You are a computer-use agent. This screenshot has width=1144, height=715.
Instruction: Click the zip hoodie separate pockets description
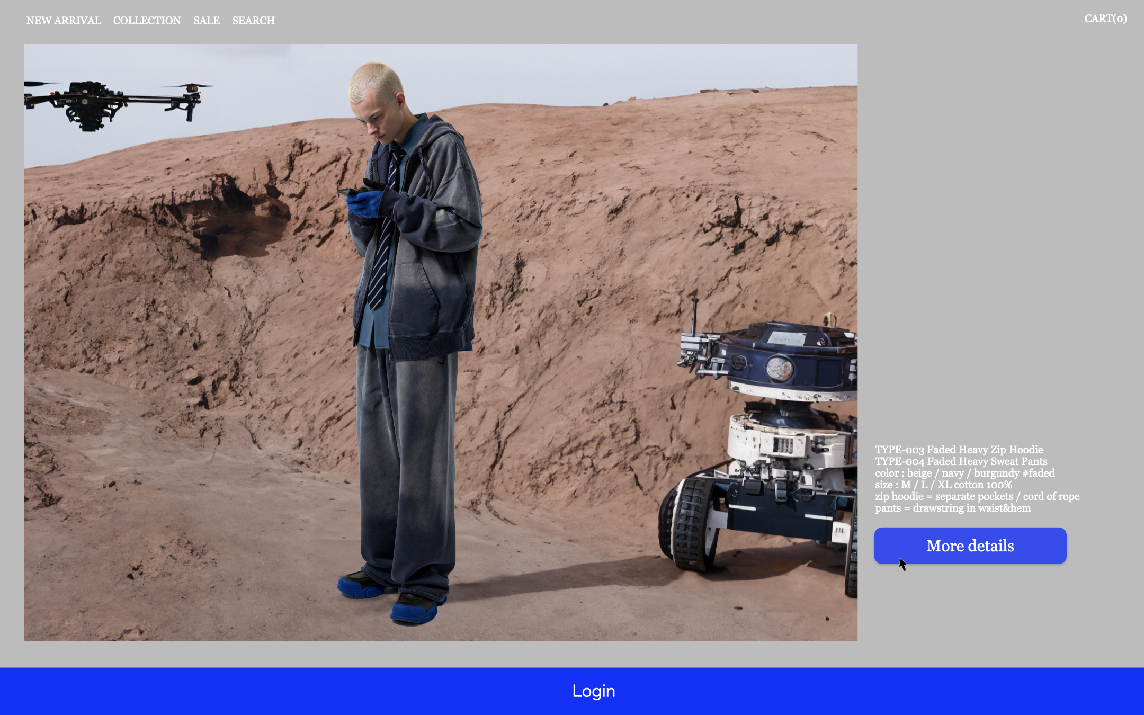tap(977, 496)
